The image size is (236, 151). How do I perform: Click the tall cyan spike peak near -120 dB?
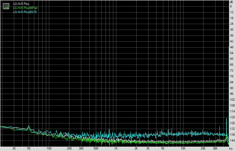(x=227, y=119)
